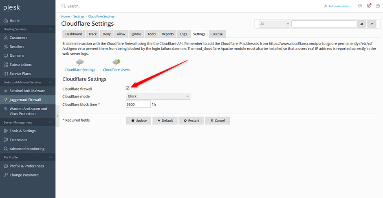Click the Cloudflare Settings cloud icon
The height and width of the screenshot is (198, 383).
point(80,62)
